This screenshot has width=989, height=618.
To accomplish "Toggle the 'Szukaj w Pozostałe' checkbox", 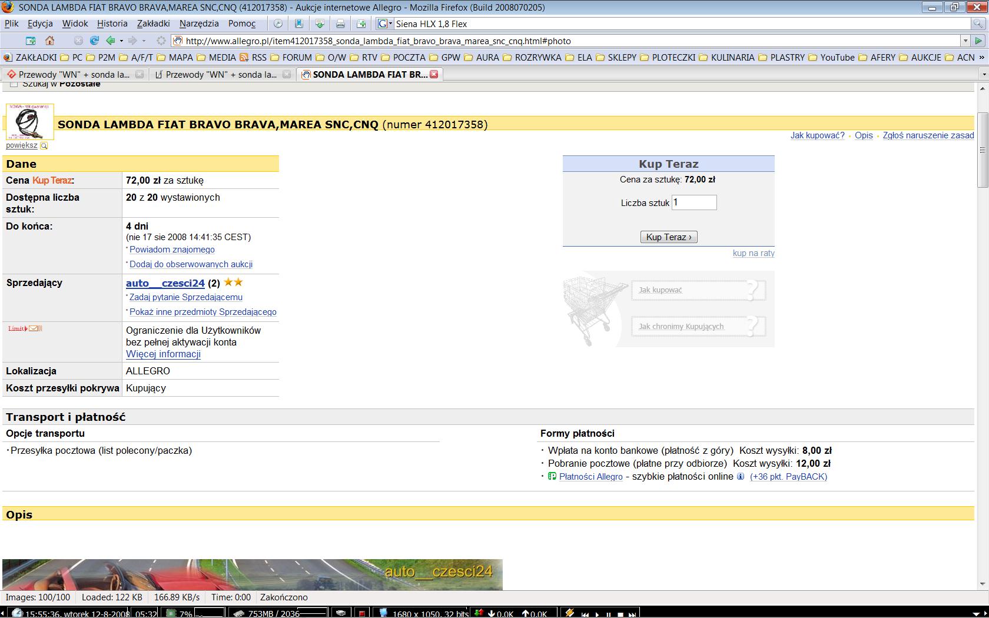I will coord(14,85).
